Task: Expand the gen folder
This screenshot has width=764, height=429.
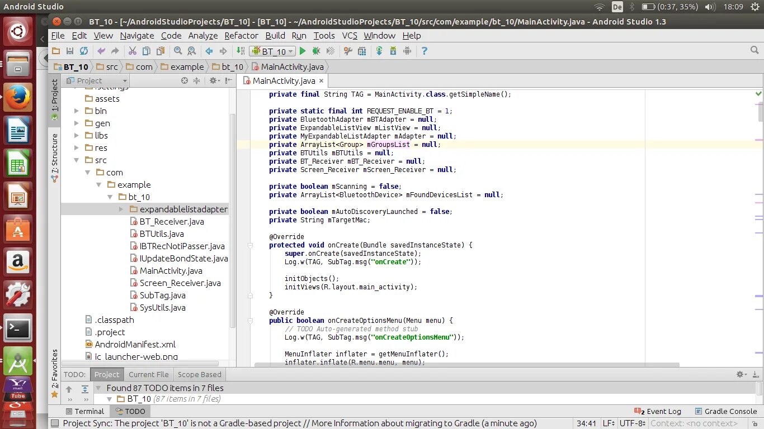Action: (77, 123)
